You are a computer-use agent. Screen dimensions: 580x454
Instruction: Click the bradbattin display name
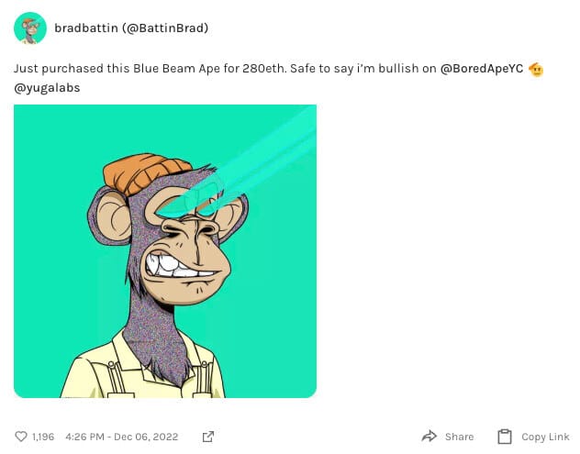point(86,28)
